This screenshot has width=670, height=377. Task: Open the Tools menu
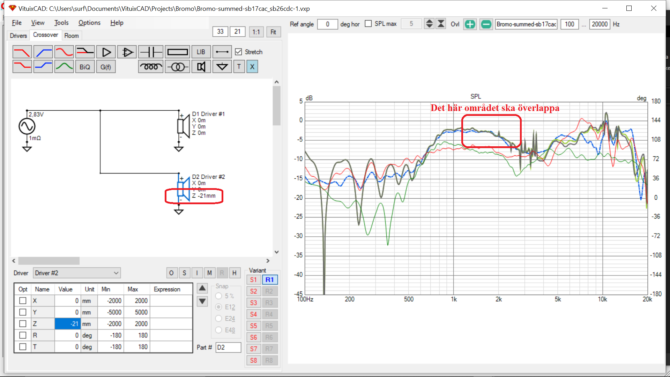pos(61,23)
